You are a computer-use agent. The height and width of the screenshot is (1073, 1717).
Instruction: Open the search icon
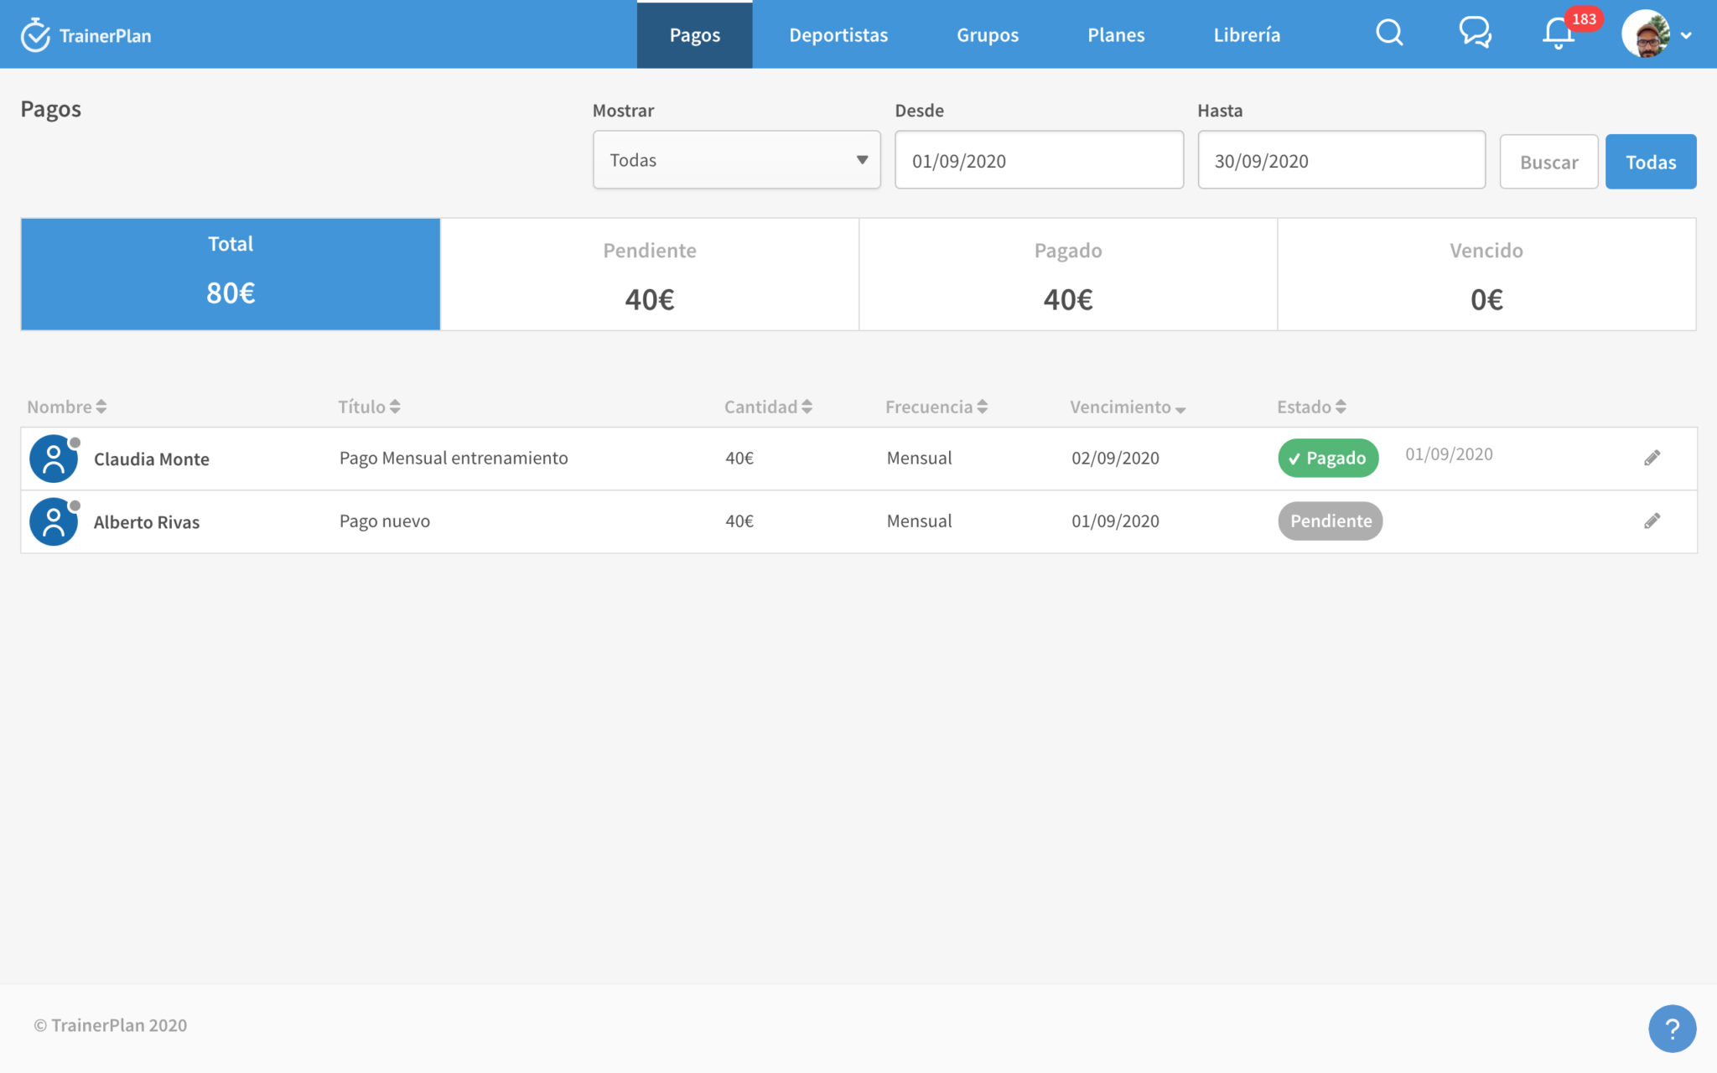tap(1389, 34)
